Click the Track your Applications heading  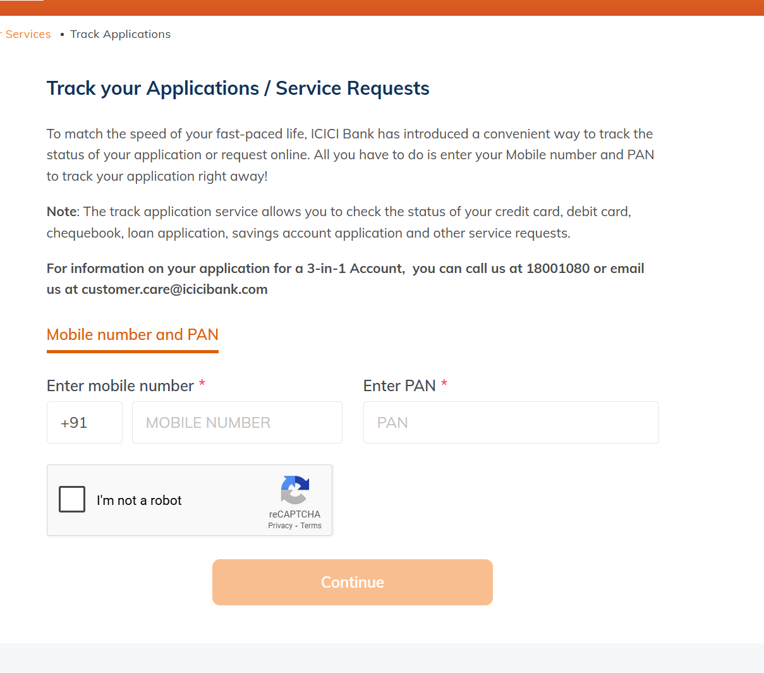pyautogui.click(x=238, y=88)
